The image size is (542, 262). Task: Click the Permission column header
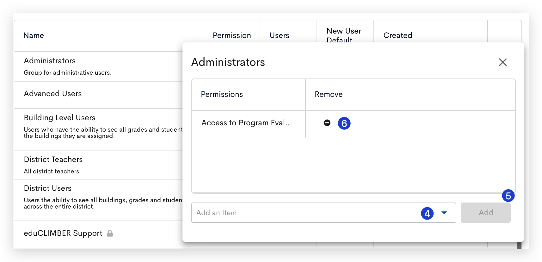coord(232,35)
